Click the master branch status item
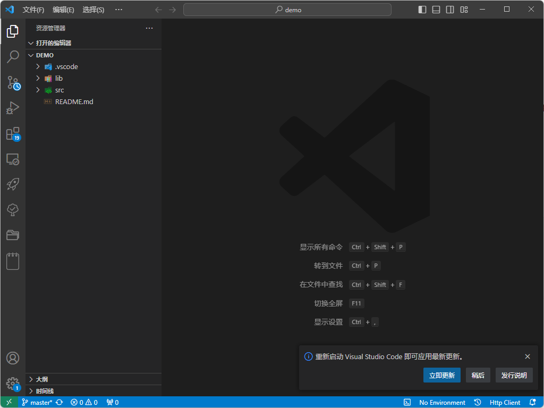Screen dimensions: 544x408 pos(37,403)
